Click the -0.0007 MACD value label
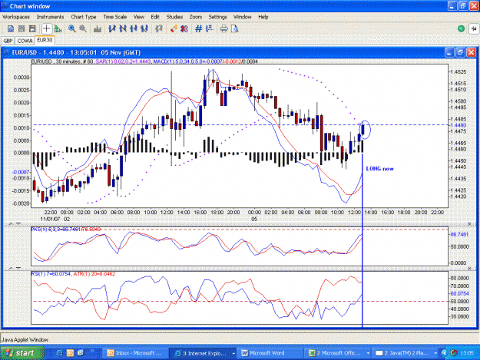Image resolution: width=480 pixels, height=360 pixels. 21,172
